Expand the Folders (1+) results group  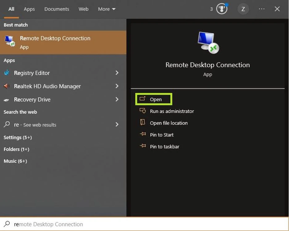[16, 149]
